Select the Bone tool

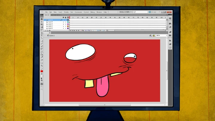tap(42, 52)
